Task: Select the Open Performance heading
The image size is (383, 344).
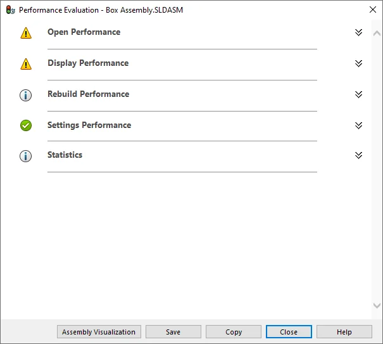Action: coord(84,32)
